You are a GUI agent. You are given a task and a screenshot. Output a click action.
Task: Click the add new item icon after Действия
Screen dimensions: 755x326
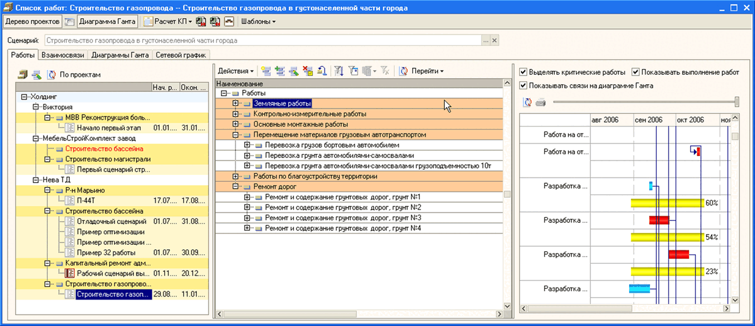266,71
